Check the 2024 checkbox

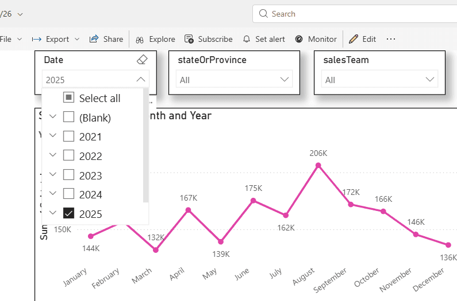[68, 194]
